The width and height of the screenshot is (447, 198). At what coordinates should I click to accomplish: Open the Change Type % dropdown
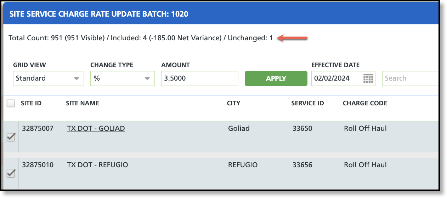pyautogui.click(x=123, y=78)
